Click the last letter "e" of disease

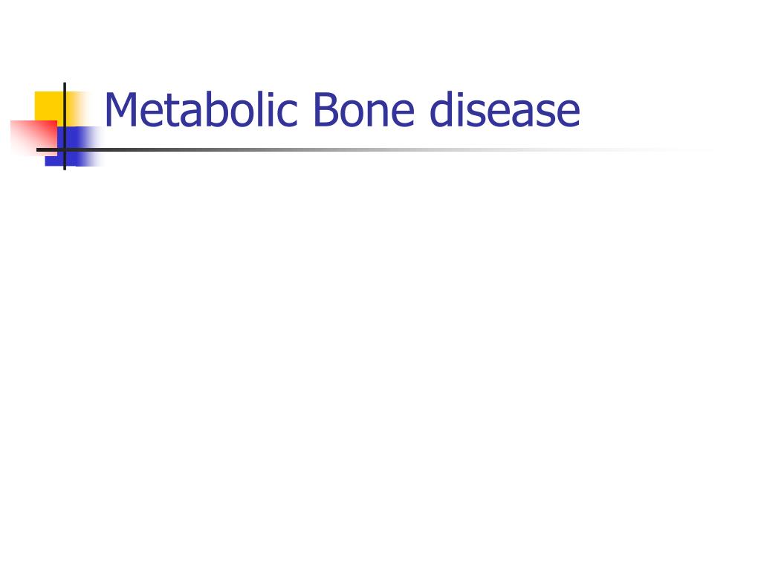[x=568, y=114]
